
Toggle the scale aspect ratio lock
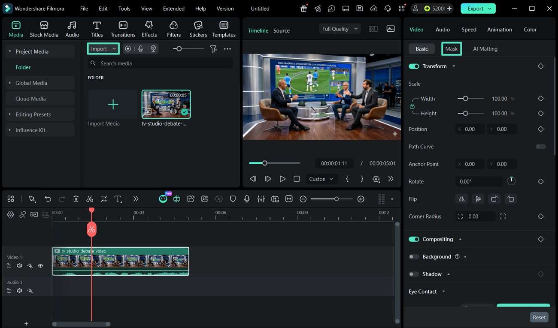pos(412,106)
